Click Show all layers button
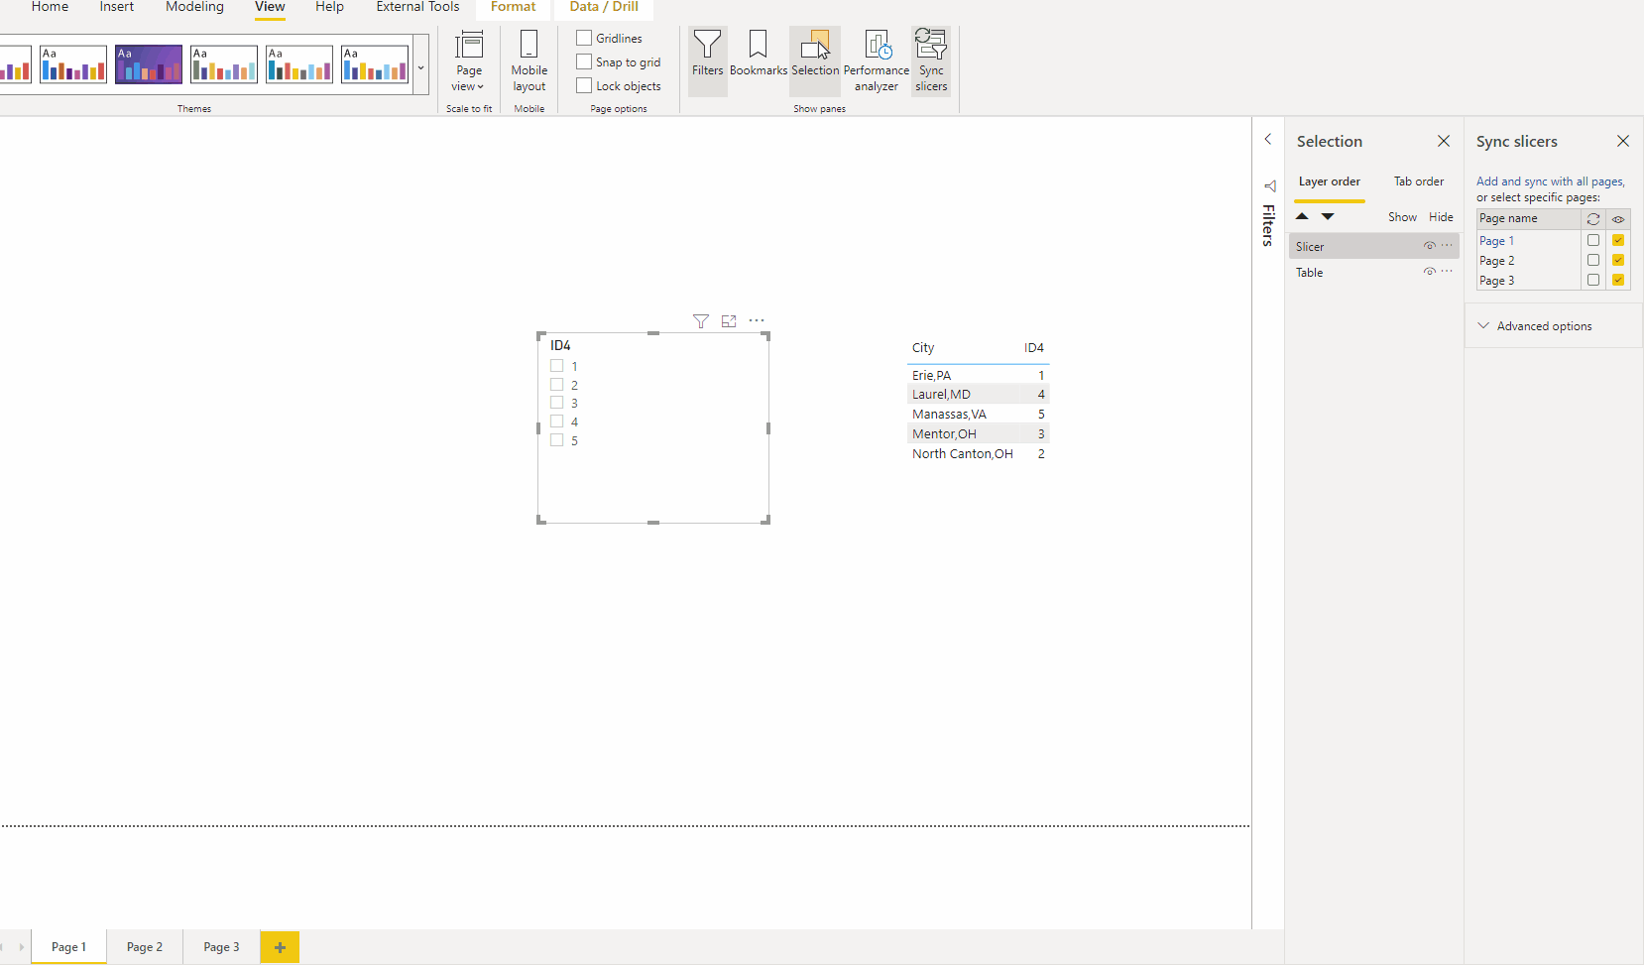1644x965 pixels. coord(1402,217)
